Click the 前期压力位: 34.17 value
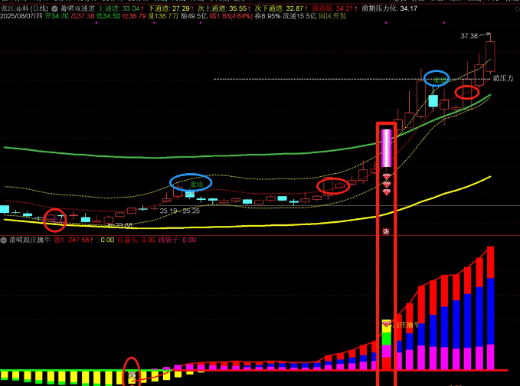The width and height of the screenshot is (520, 386). coord(389,8)
